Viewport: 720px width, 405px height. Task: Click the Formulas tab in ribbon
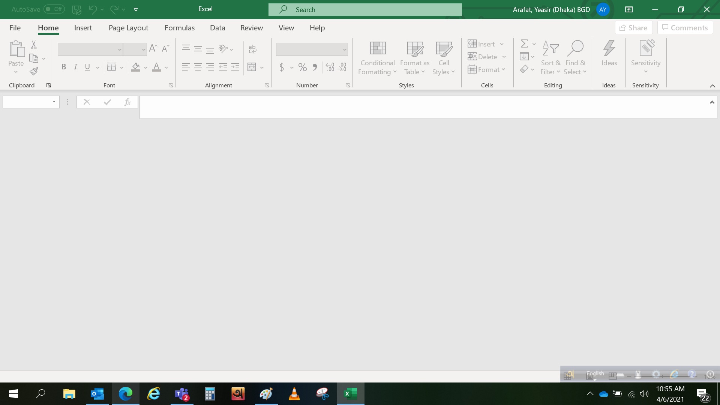point(180,28)
